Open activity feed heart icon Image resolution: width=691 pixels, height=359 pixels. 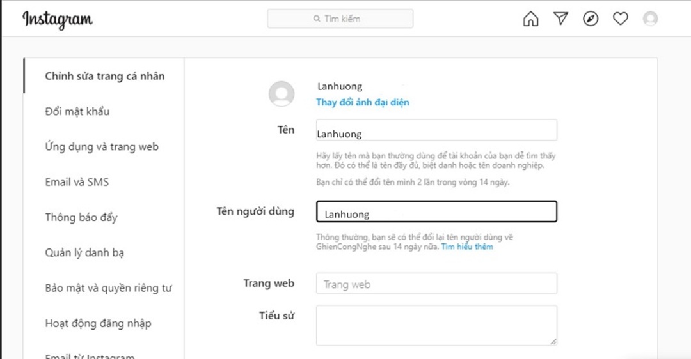tap(620, 19)
